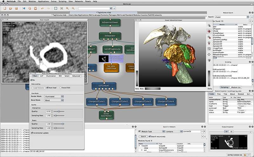Screen dimensions: 254x157
Task: Collapse the View2D tree row in search results
Action: pos(139,146)
